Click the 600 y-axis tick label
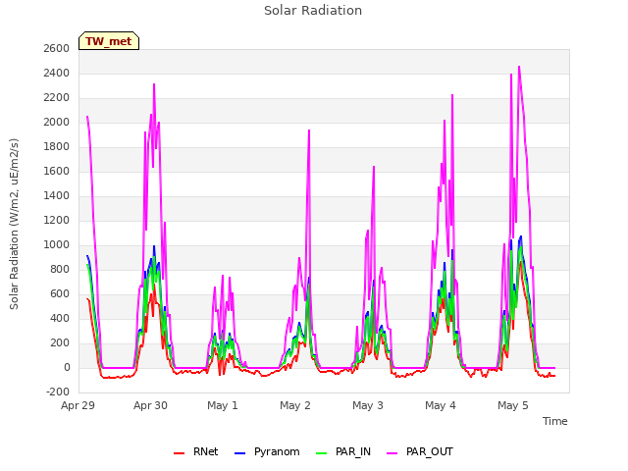Screen dimensions: 628x471 (60, 294)
